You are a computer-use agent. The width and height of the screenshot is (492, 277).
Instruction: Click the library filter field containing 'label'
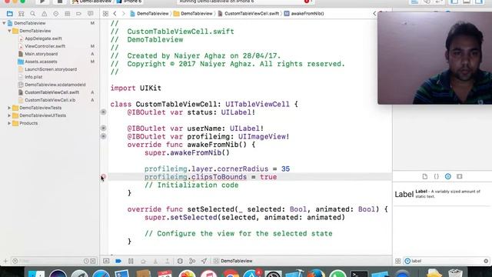[x=446, y=261]
